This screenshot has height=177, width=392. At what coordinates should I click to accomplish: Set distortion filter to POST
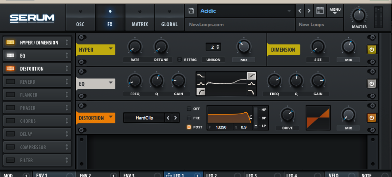coord(189,127)
